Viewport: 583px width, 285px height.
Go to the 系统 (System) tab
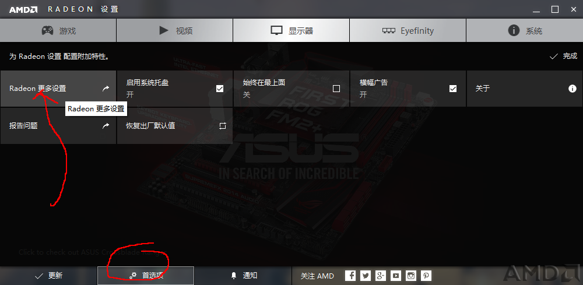tap(525, 30)
